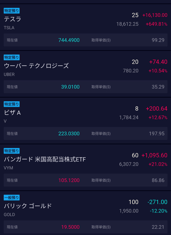This screenshot has height=235, width=171.
Task: Select Tesla's profit amount +16,130.00
Action: pyautogui.click(x=155, y=15)
